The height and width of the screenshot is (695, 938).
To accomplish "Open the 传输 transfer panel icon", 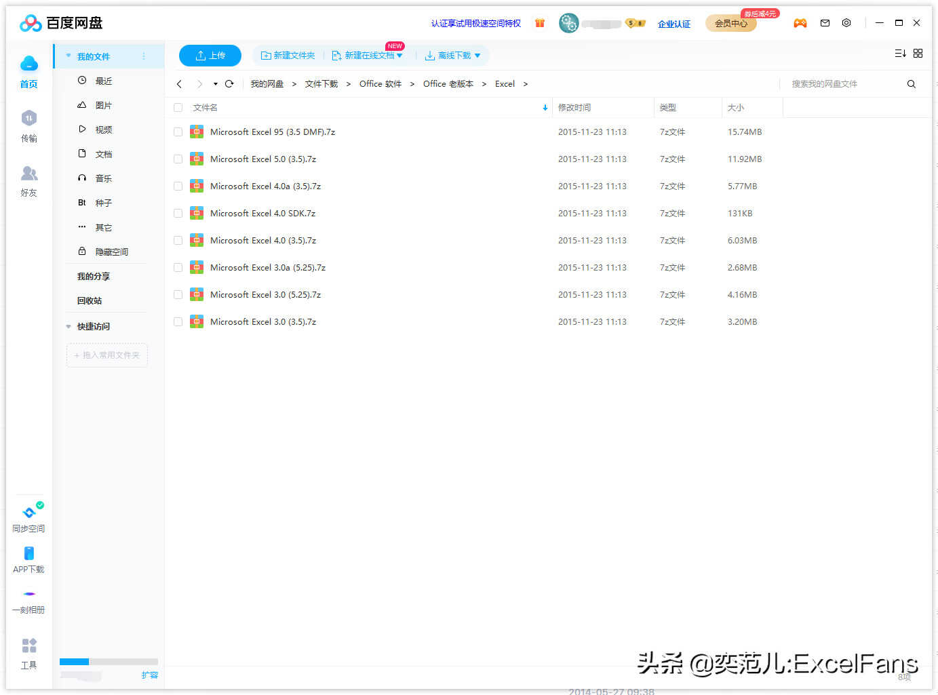I will [x=29, y=119].
